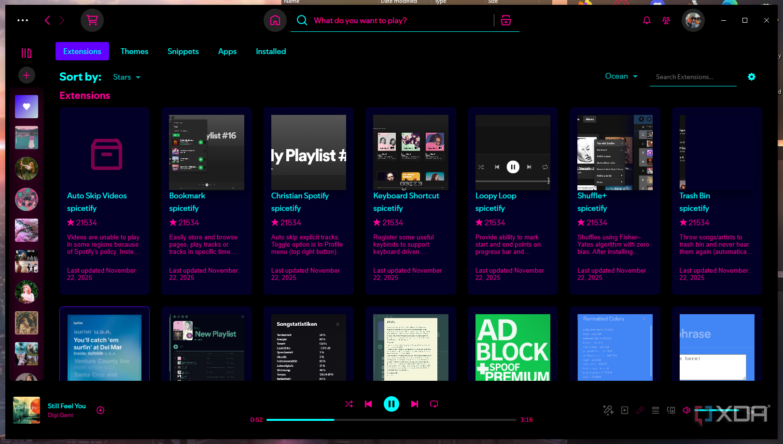Screen dimensions: 783x444
Task: Open the Spicetify Marketplace cart icon
Action: click(x=92, y=20)
